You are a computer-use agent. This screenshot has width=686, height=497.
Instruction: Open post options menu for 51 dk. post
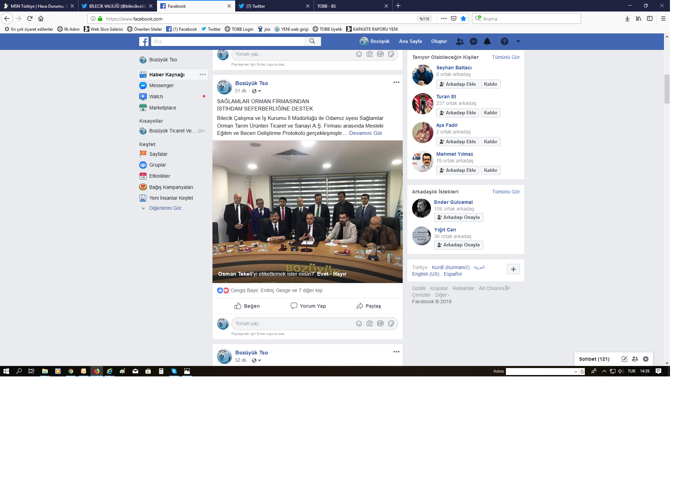click(x=396, y=82)
